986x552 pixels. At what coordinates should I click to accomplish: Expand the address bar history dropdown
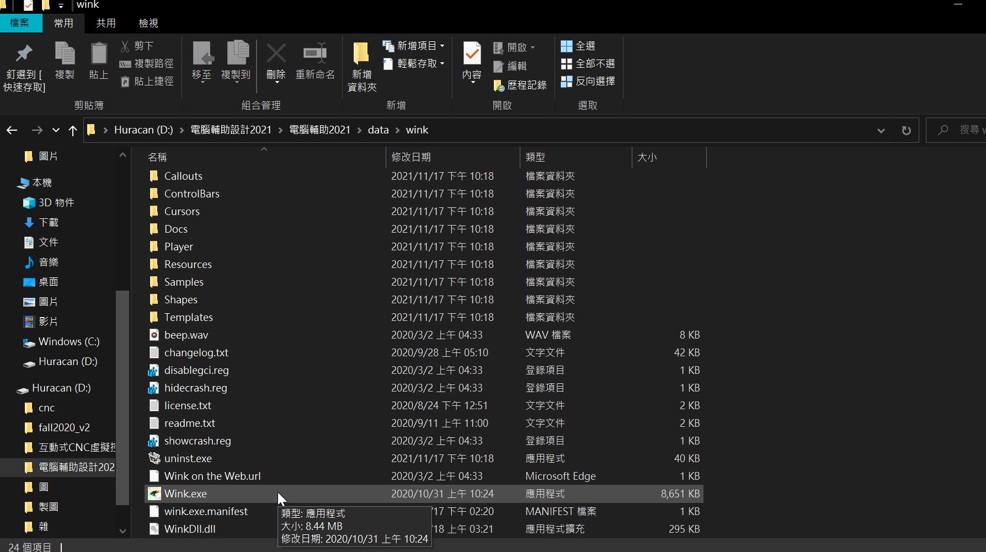881,131
